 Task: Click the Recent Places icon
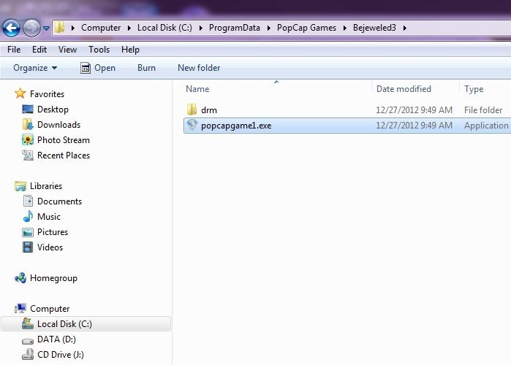click(x=28, y=155)
